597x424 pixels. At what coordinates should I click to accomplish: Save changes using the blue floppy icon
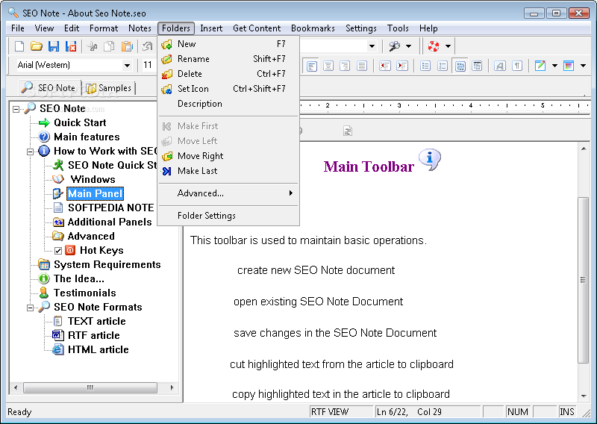[54, 46]
